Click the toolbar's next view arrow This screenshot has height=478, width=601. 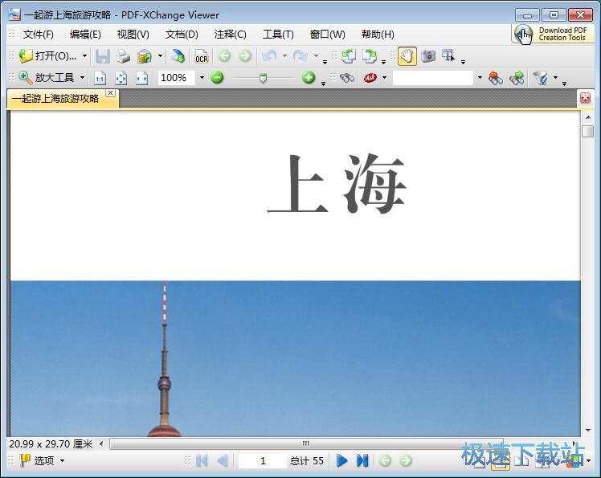click(x=245, y=56)
